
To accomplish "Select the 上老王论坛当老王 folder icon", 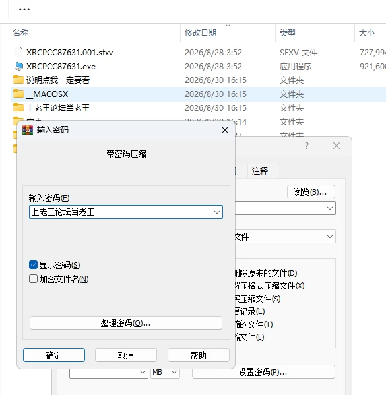I will pos(18,107).
